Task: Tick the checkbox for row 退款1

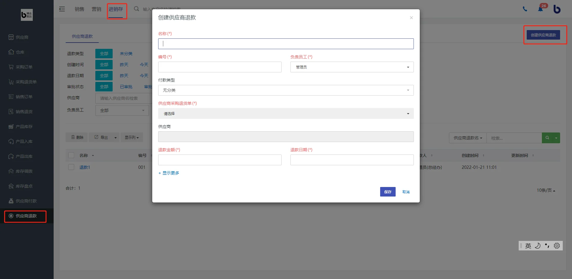Action: 71,167
